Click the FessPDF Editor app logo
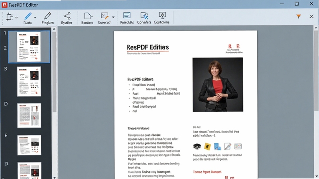This screenshot has width=319, height=179. point(4,5)
